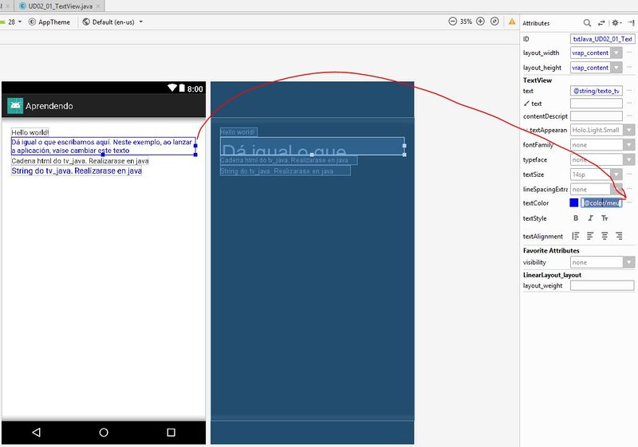Click the orange warning triangle icon
Screen dimensions: 638x447
(511, 22)
